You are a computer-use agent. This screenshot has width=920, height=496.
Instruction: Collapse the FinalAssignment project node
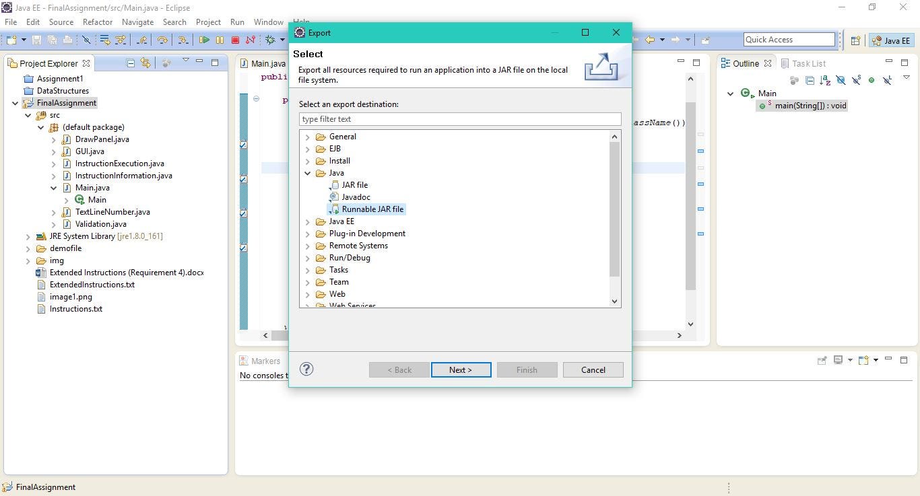point(15,103)
